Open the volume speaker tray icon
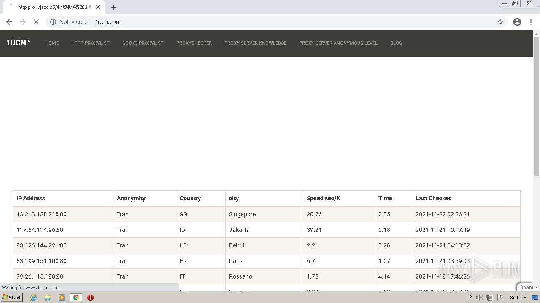540x303 pixels. point(480,298)
